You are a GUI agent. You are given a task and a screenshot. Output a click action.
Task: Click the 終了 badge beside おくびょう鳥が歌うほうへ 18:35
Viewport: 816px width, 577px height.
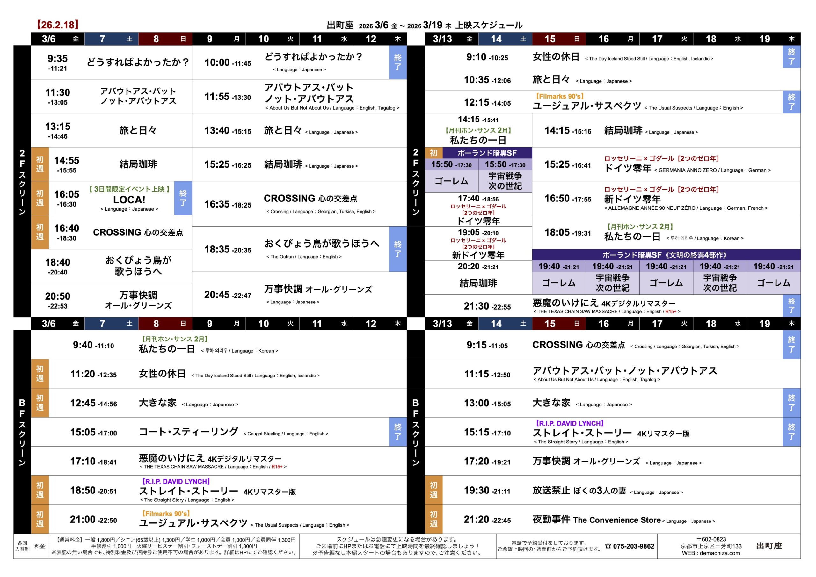[x=398, y=249]
